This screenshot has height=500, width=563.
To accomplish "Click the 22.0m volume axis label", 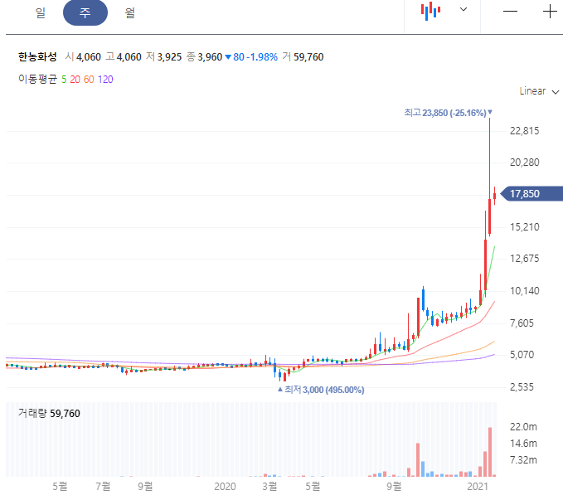I will pos(523,427).
